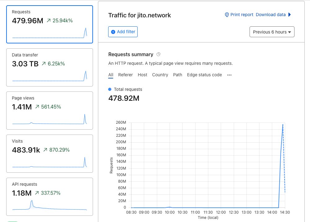Select the All tab
Viewport: 310px width, 222px height.
[111, 75]
